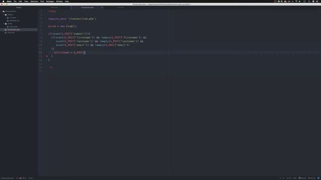Click the root project folder icon
Screen dimensions: 321x180
[4, 11]
